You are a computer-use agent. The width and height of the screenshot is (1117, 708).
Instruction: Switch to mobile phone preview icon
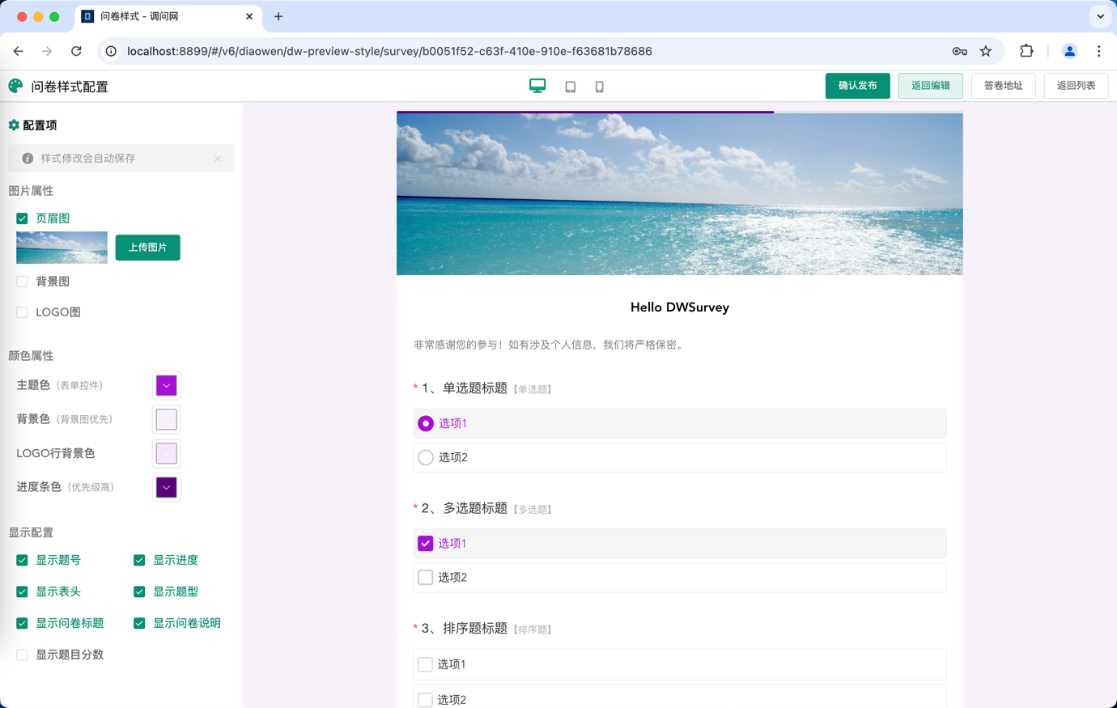(x=600, y=87)
